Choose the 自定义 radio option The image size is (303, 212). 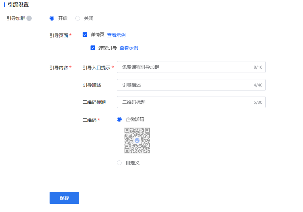click(119, 163)
